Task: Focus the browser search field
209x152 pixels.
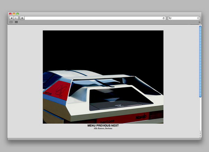Action: (x=184, y=18)
